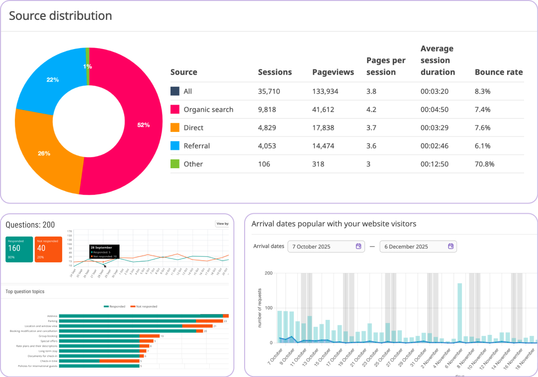
Task: Click the All dark legend square
Action: point(175,91)
